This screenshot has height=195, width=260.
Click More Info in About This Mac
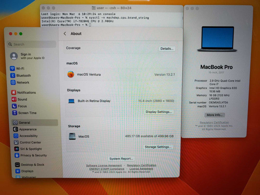[214, 115]
